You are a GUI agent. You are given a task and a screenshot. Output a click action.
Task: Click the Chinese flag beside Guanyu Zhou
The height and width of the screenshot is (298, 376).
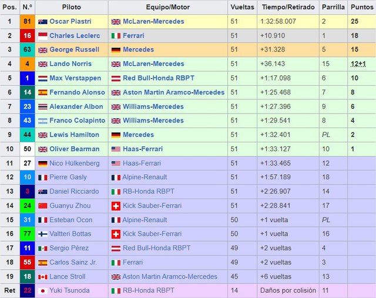tap(43, 206)
